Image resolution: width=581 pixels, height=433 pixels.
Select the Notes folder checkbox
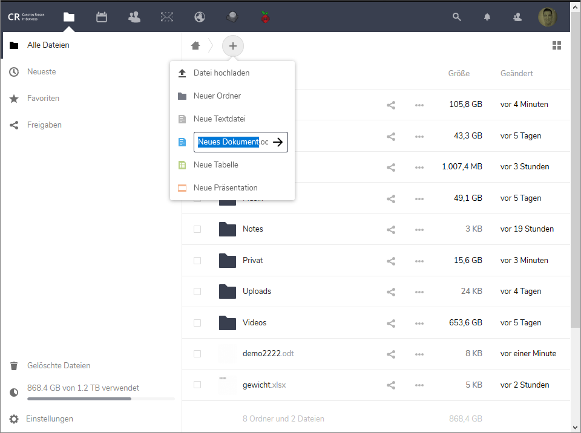[197, 229]
